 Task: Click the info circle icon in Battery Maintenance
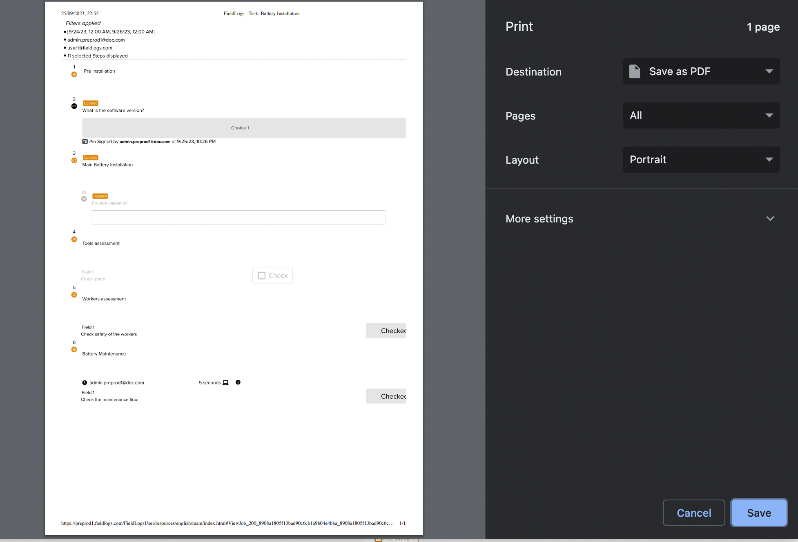click(238, 382)
